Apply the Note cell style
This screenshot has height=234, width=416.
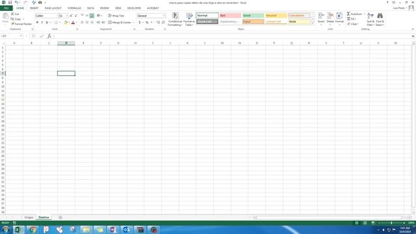[x=299, y=21]
